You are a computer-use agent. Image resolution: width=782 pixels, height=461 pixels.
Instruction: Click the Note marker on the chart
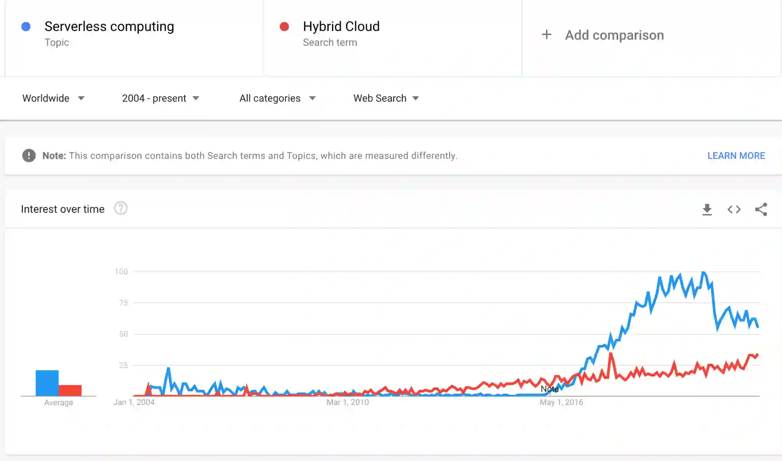[549, 389]
